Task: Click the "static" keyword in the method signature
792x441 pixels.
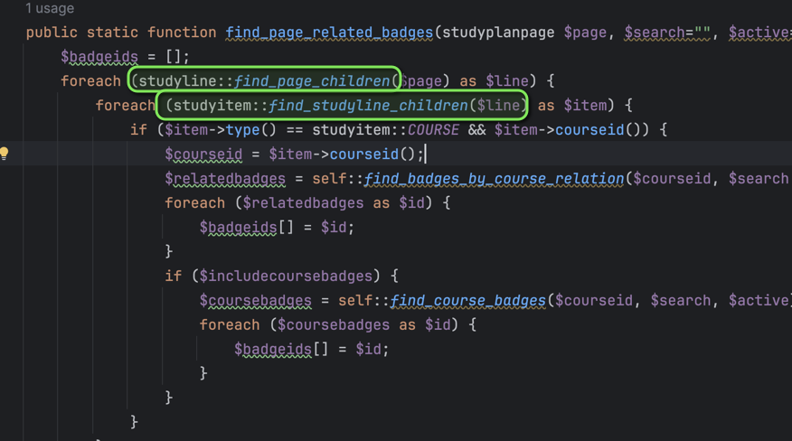Action: pyautogui.click(x=113, y=33)
